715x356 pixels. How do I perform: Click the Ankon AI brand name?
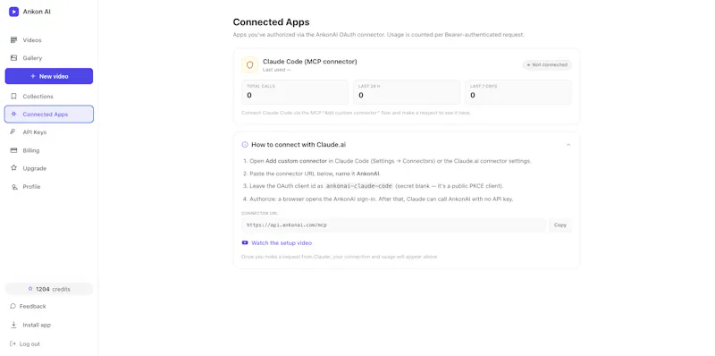(37, 12)
